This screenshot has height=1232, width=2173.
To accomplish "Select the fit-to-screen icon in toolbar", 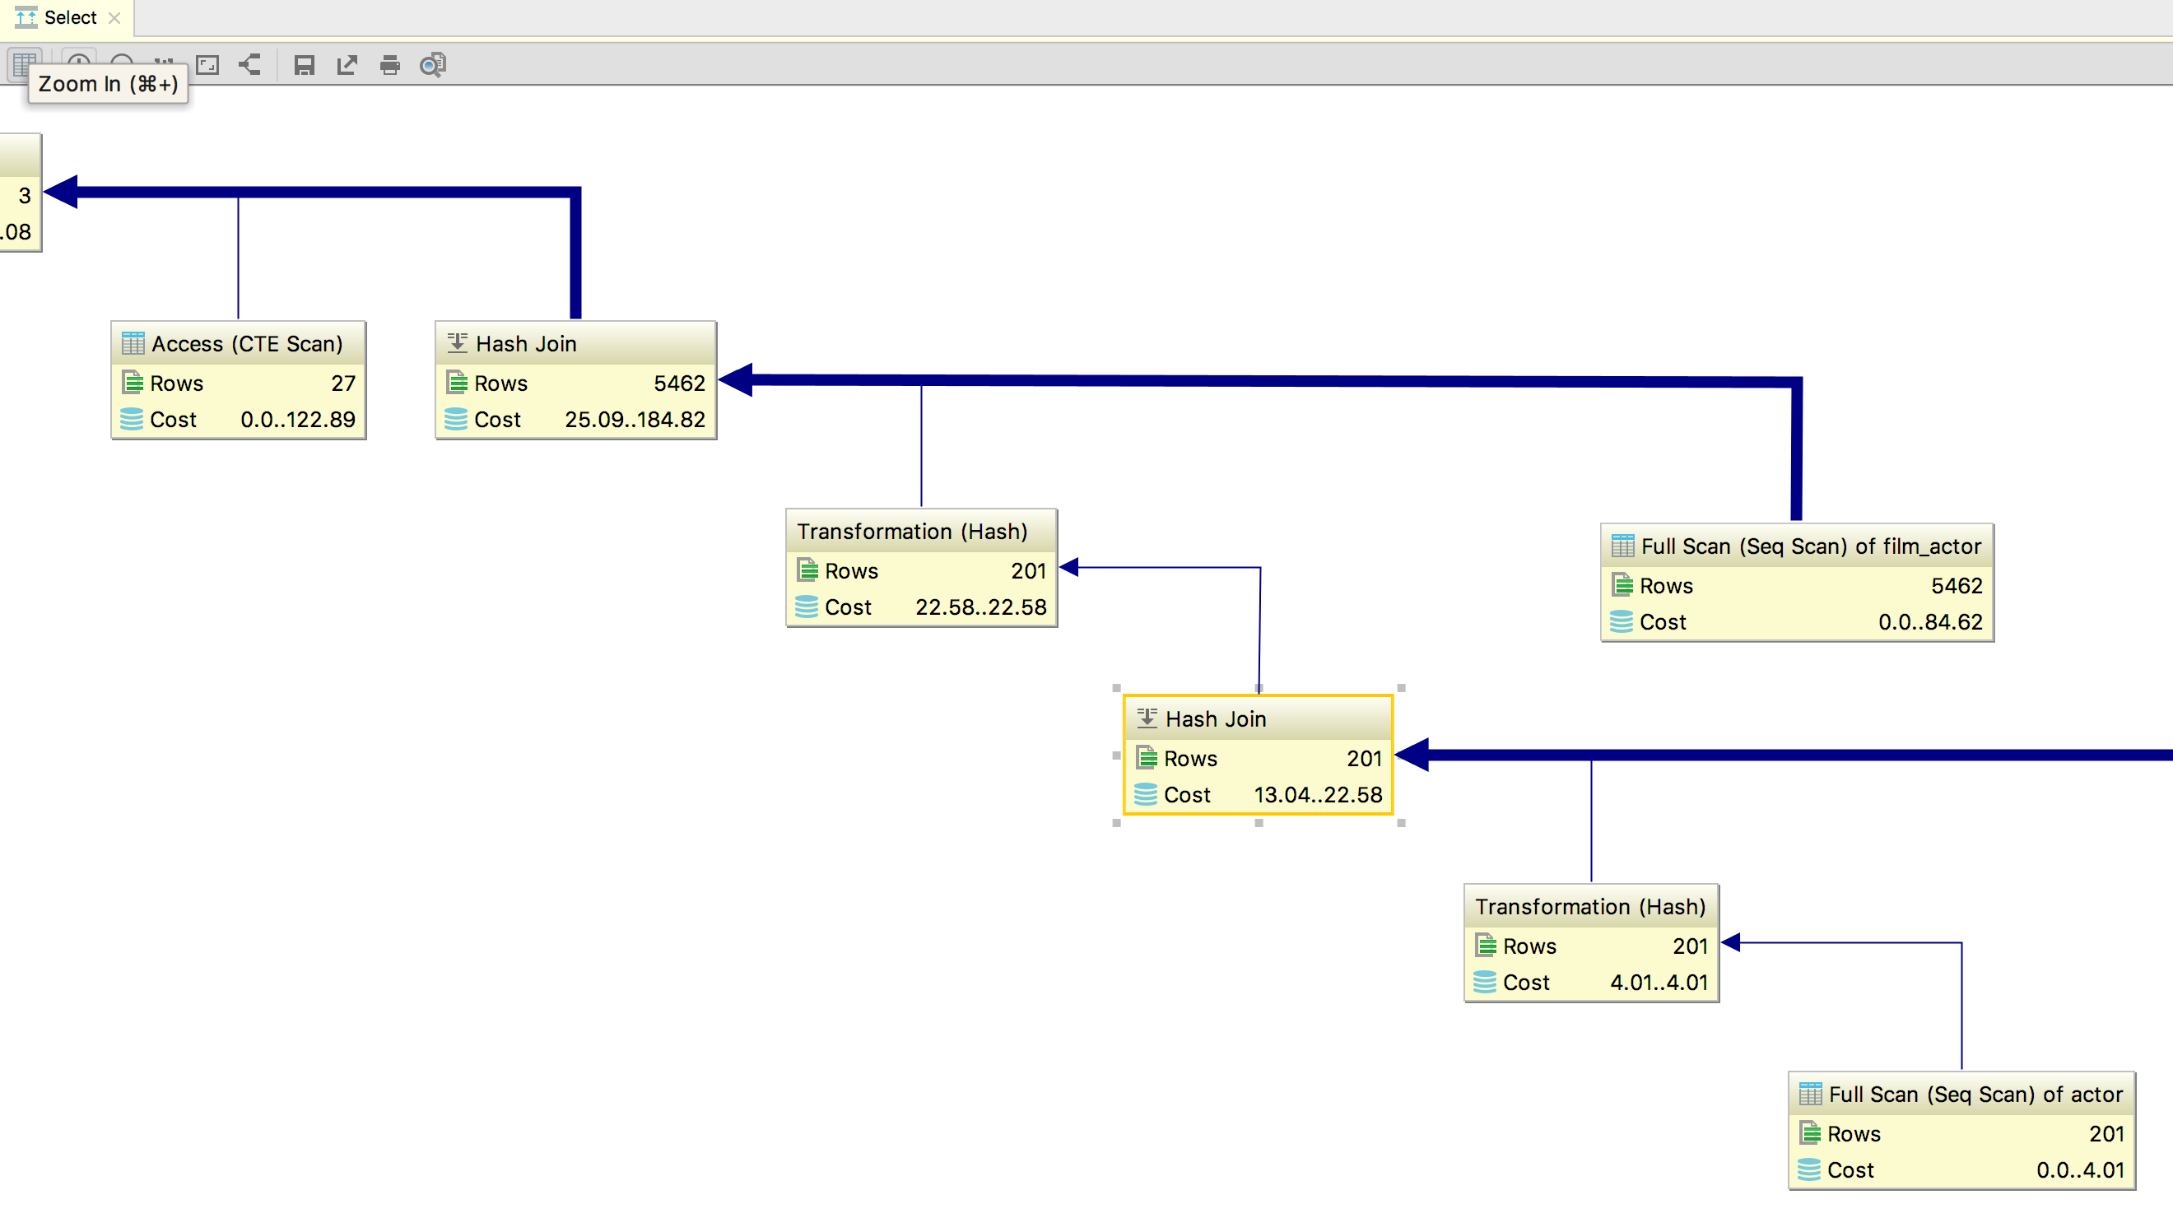I will click(x=207, y=64).
